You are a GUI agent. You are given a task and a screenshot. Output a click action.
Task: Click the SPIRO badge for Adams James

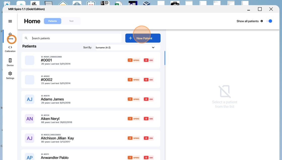tap(134, 99)
